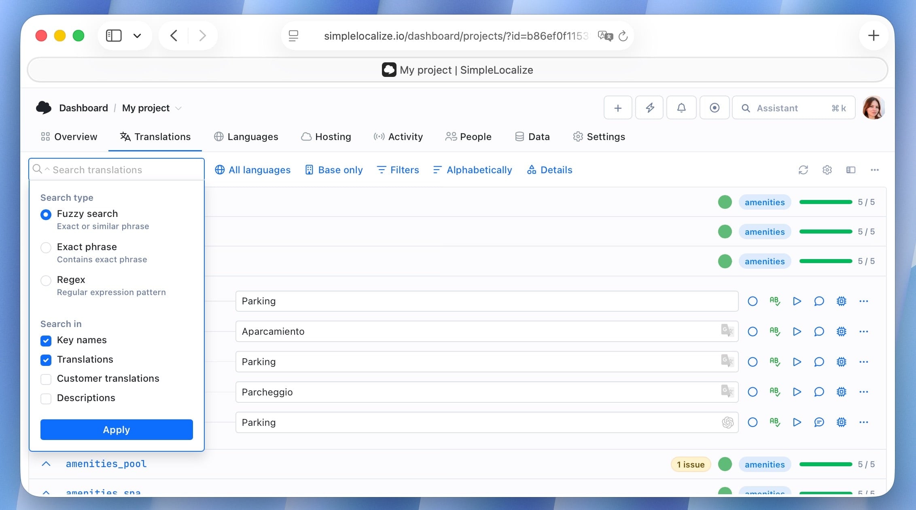Open more options on first Parking row

click(x=864, y=301)
